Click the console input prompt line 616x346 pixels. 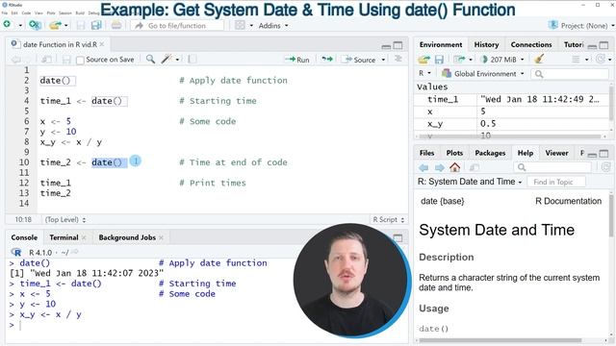[x=149, y=325]
